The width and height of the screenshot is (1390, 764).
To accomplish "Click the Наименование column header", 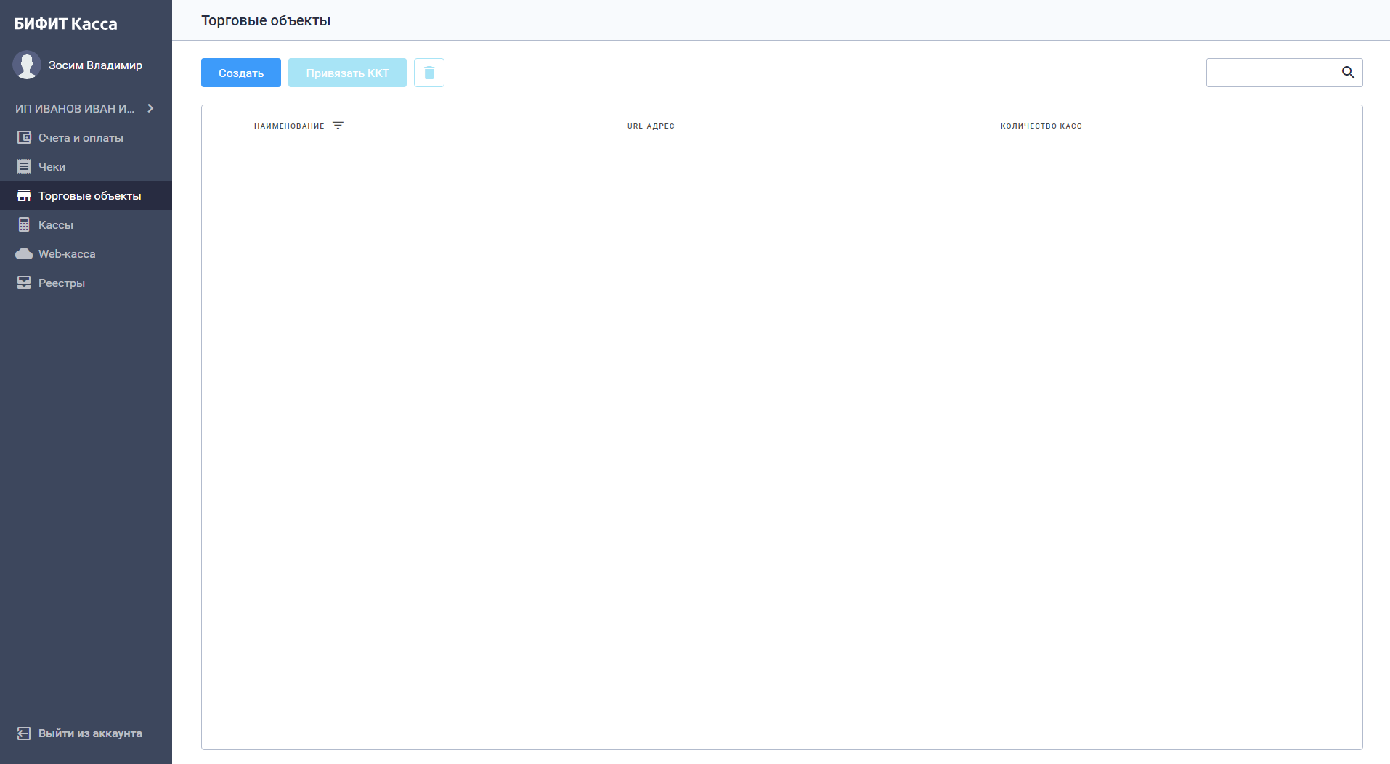I will point(289,126).
